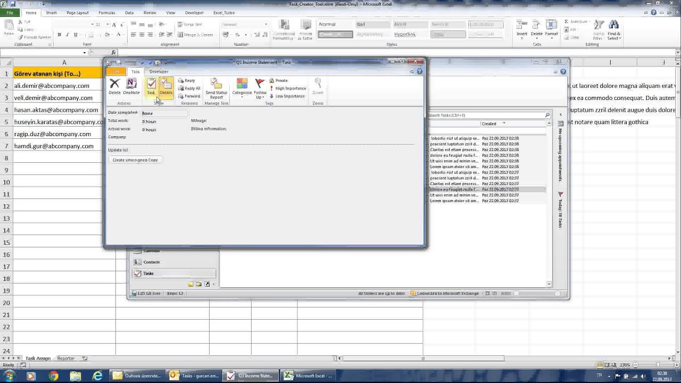Image resolution: width=681 pixels, height=383 pixels.
Task: Mark the task as Private
Action: click(278, 81)
